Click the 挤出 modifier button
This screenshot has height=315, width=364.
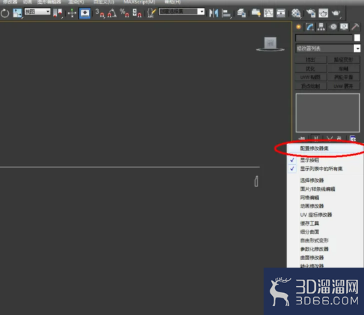[310, 60]
